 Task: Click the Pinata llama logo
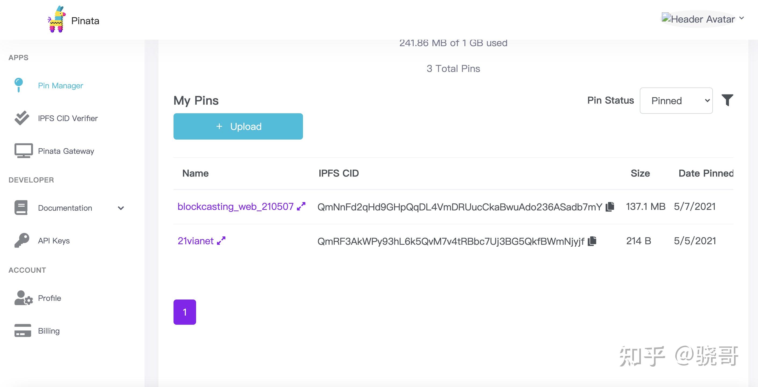[56, 20]
